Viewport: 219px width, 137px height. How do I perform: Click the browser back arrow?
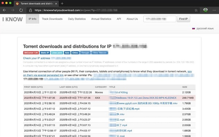point(4,10)
